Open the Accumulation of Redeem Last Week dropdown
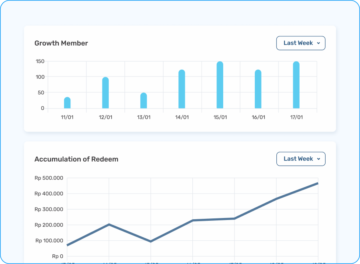This screenshot has height=264, width=360. click(301, 159)
